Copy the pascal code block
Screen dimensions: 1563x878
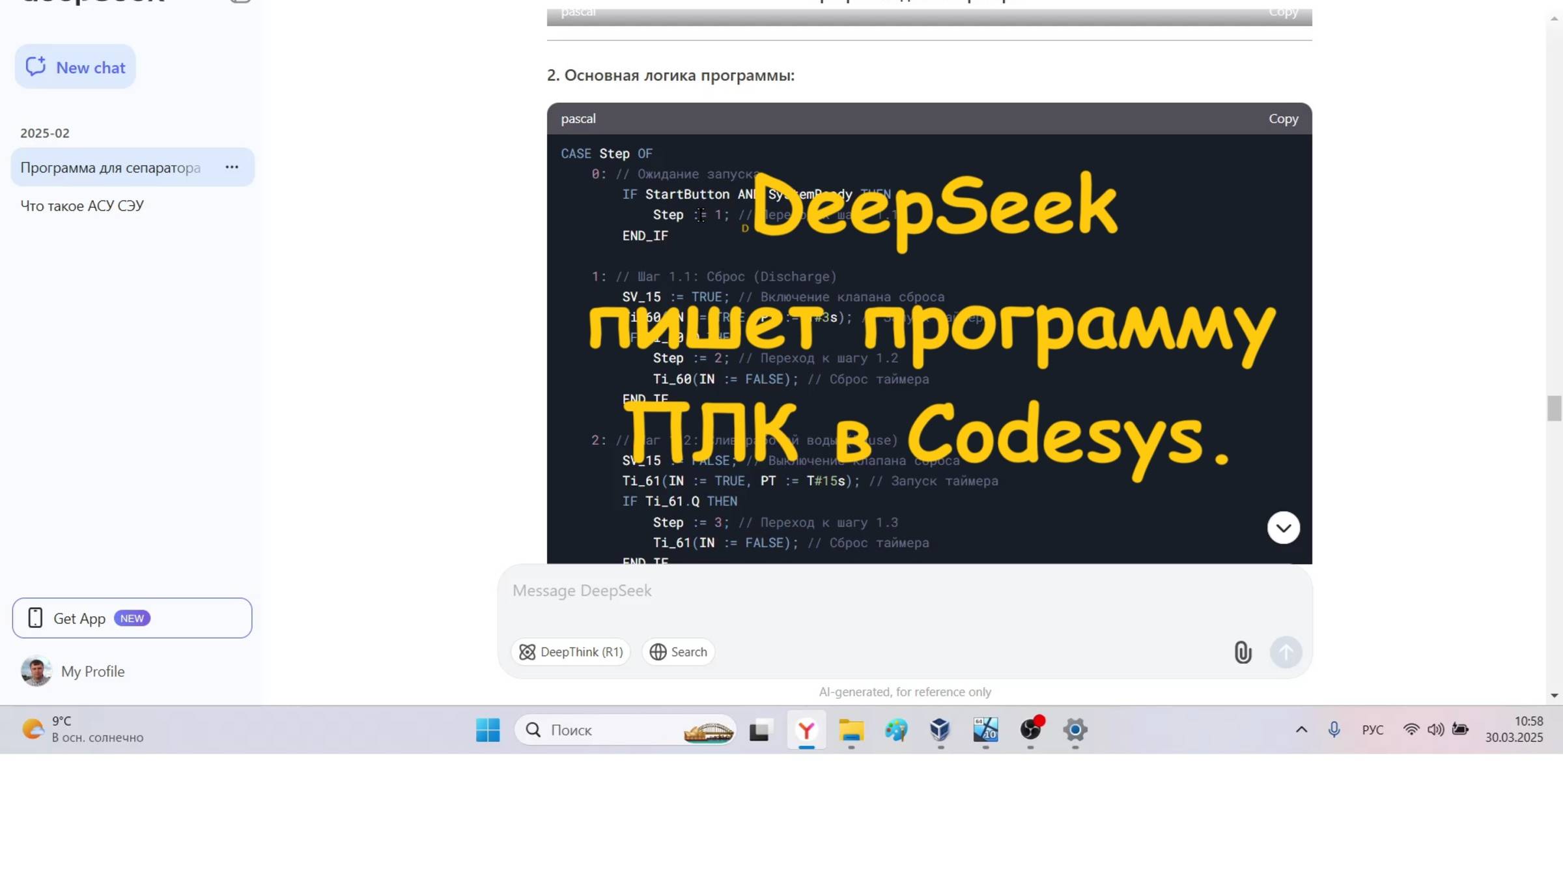coord(1282,119)
